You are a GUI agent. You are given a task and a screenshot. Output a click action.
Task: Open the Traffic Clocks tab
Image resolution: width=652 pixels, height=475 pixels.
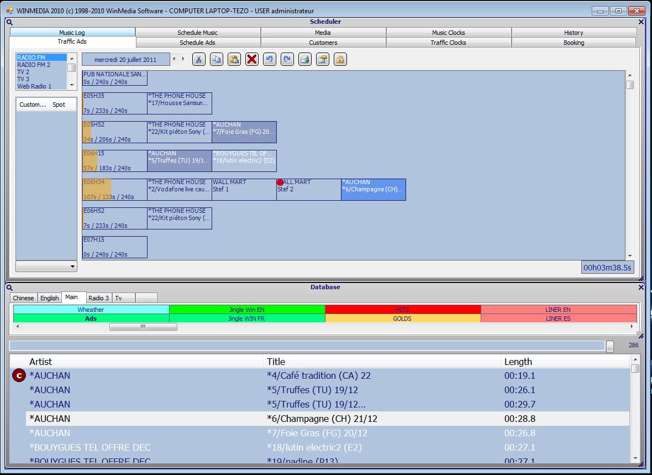pyautogui.click(x=448, y=43)
